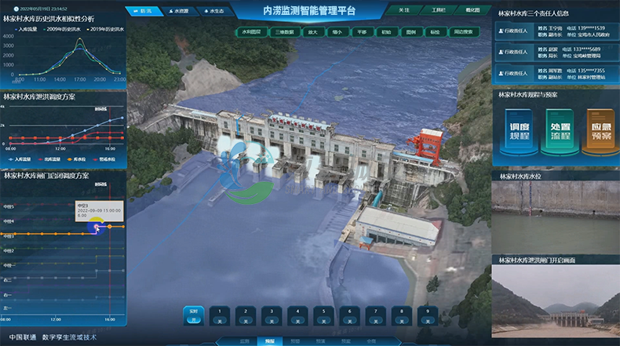Click the 周边搜索 button
The height and width of the screenshot is (346, 620).
tap(461, 33)
